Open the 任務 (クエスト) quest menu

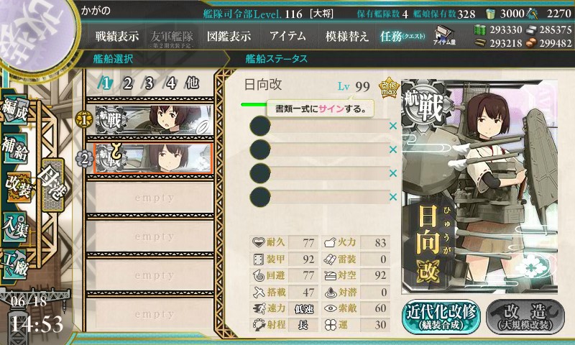tap(402, 36)
